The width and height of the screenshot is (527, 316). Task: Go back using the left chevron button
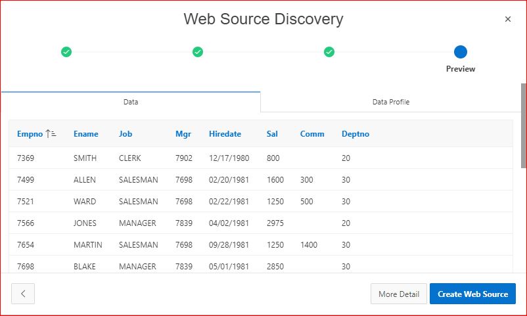(23, 294)
